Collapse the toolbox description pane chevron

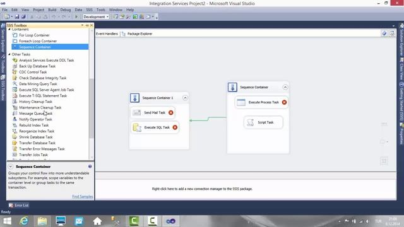(11, 166)
